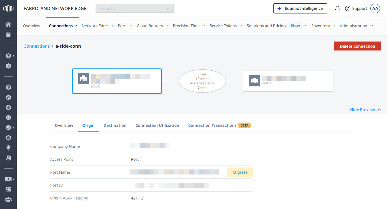Expand the swap arrows sidebar submenu arrow
The width and height of the screenshot is (387, 209).
tap(13, 128)
